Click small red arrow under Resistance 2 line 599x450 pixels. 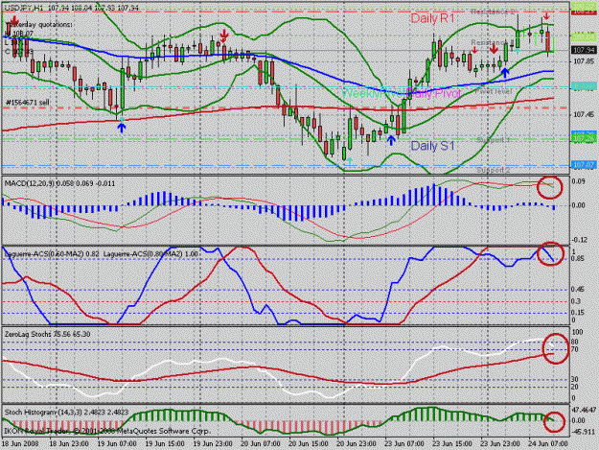click(x=546, y=16)
